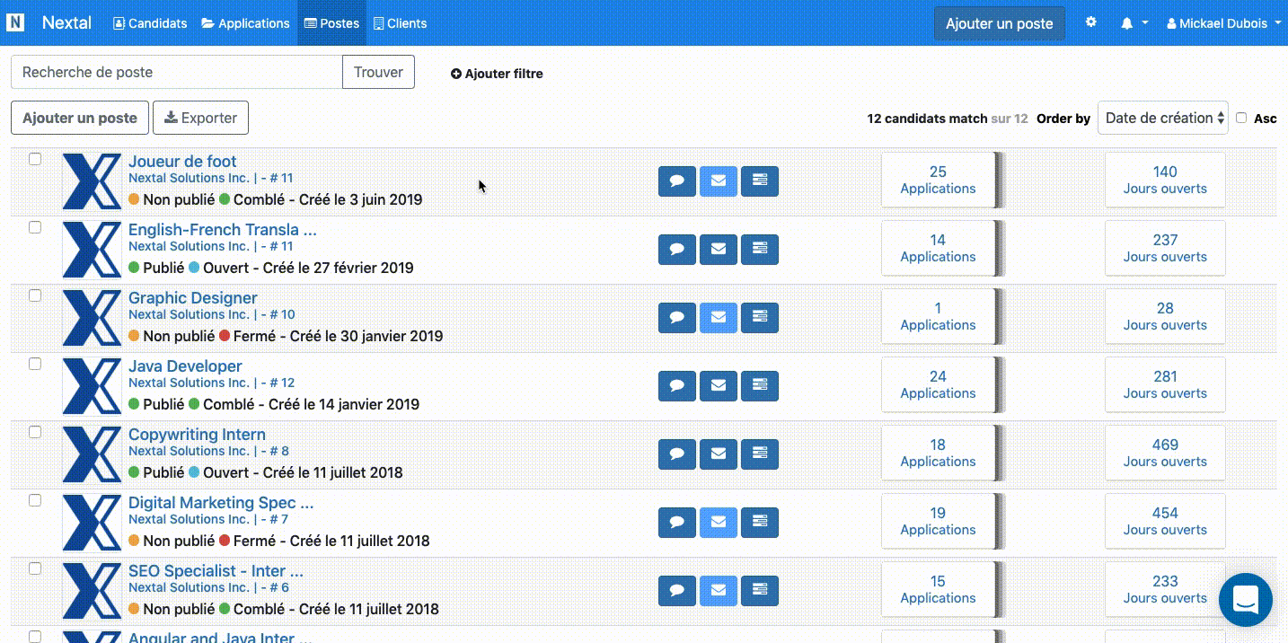
Task: Click list icon for Joueur de foot
Action: [760, 181]
